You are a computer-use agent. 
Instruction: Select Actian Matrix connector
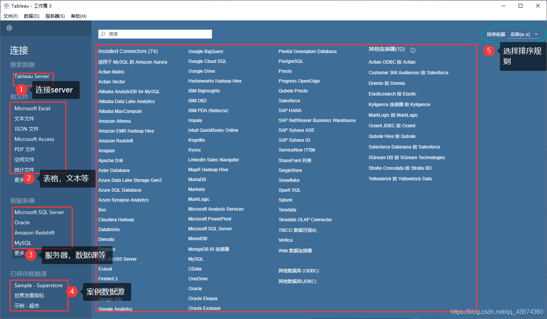pos(112,72)
